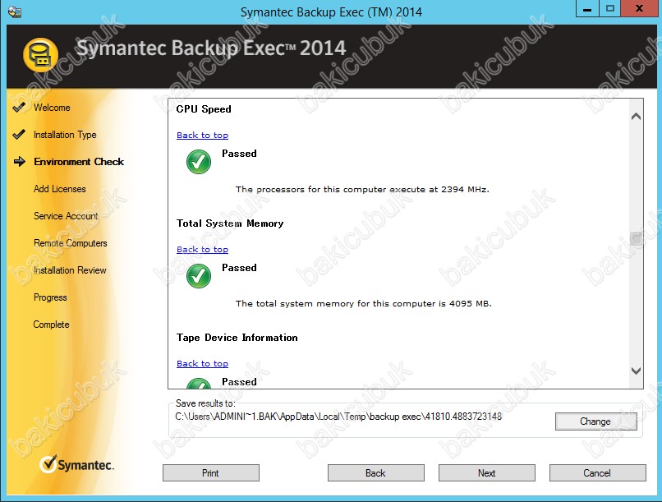Select the Progress step
662x502 pixels.
tap(50, 297)
